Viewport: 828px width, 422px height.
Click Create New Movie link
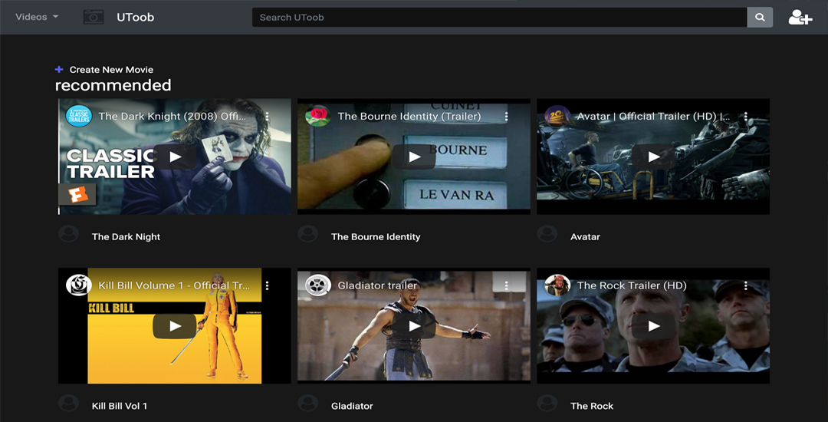(111, 70)
